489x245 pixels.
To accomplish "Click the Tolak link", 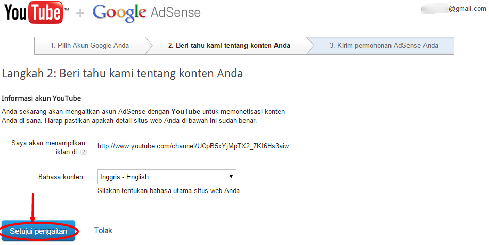I will click(103, 231).
